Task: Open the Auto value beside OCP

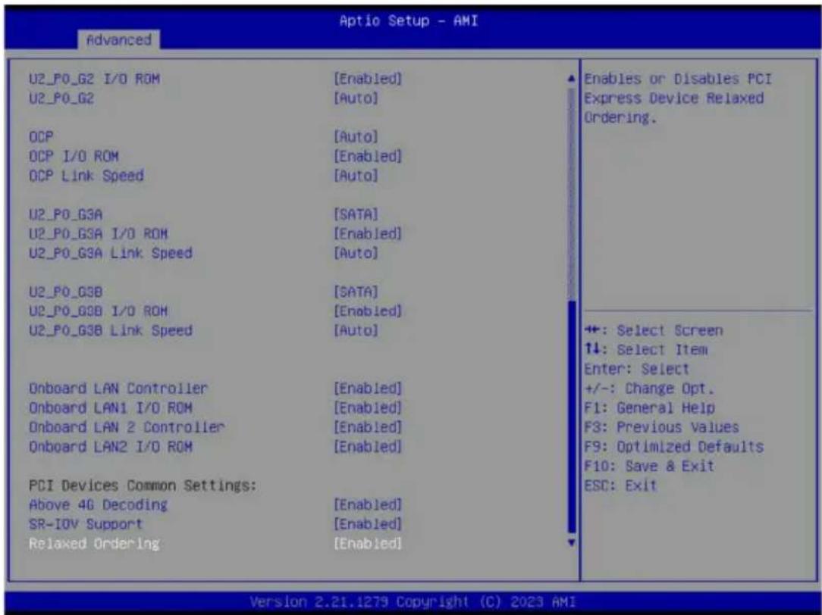Action: pyautogui.click(x=356, y=137)
